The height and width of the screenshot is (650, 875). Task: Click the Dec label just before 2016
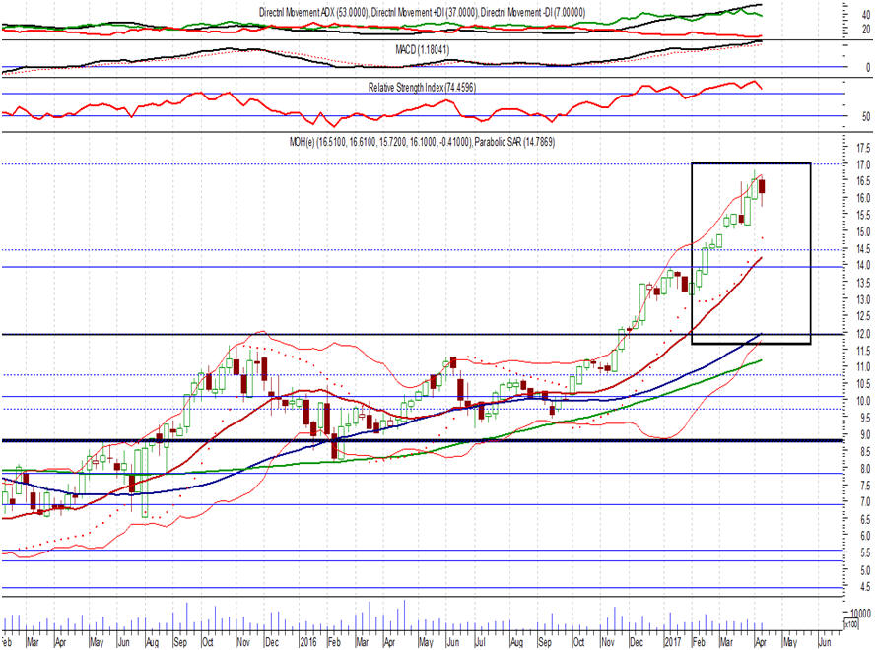click(272, 642)
